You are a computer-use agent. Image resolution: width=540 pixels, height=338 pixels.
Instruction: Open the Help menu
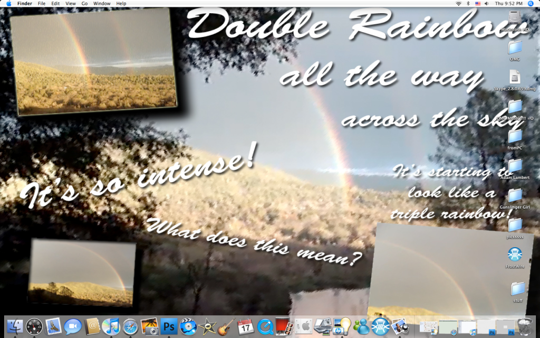pyautogui.click(x=121, y=4)
